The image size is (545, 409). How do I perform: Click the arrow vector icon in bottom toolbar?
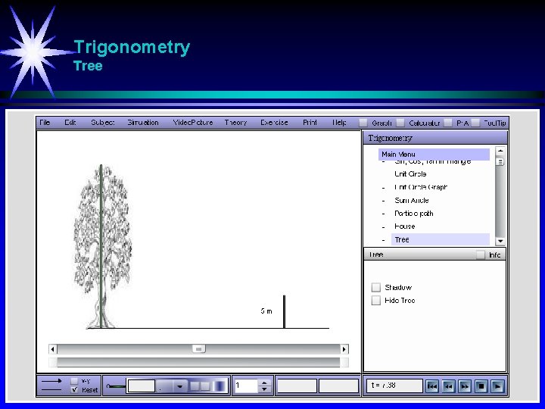click(51, 381)
